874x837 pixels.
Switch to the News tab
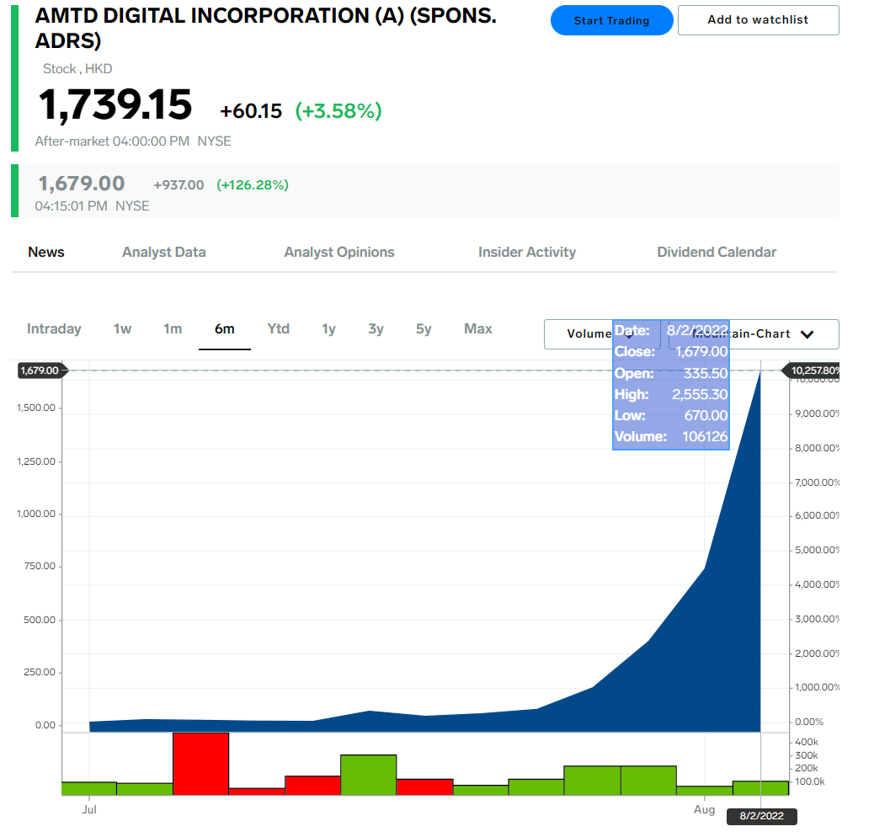(x=45, y=252)
